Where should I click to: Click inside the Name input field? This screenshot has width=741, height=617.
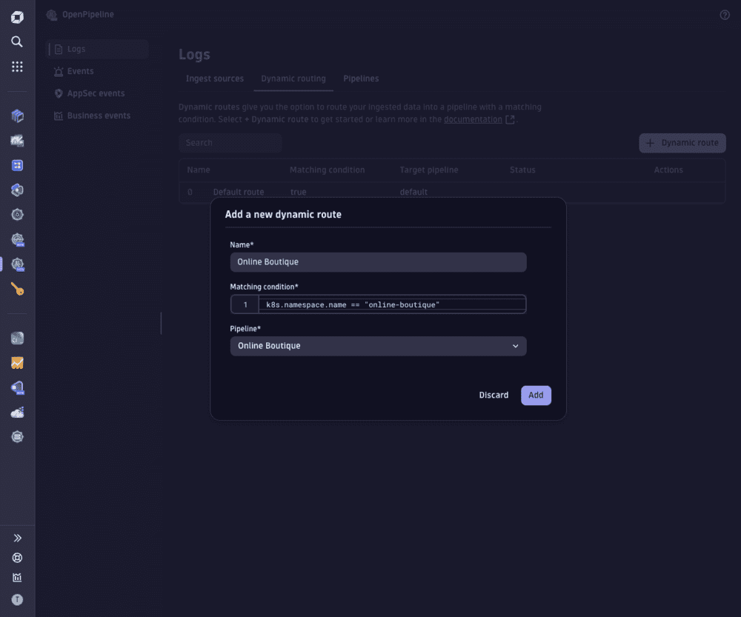point(378,261)
